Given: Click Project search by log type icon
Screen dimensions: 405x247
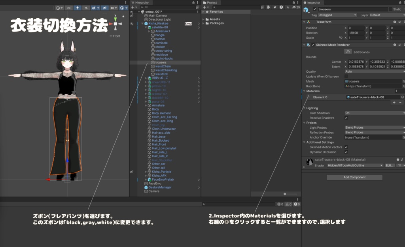Looking at the screenshot, I should [281, 7].
